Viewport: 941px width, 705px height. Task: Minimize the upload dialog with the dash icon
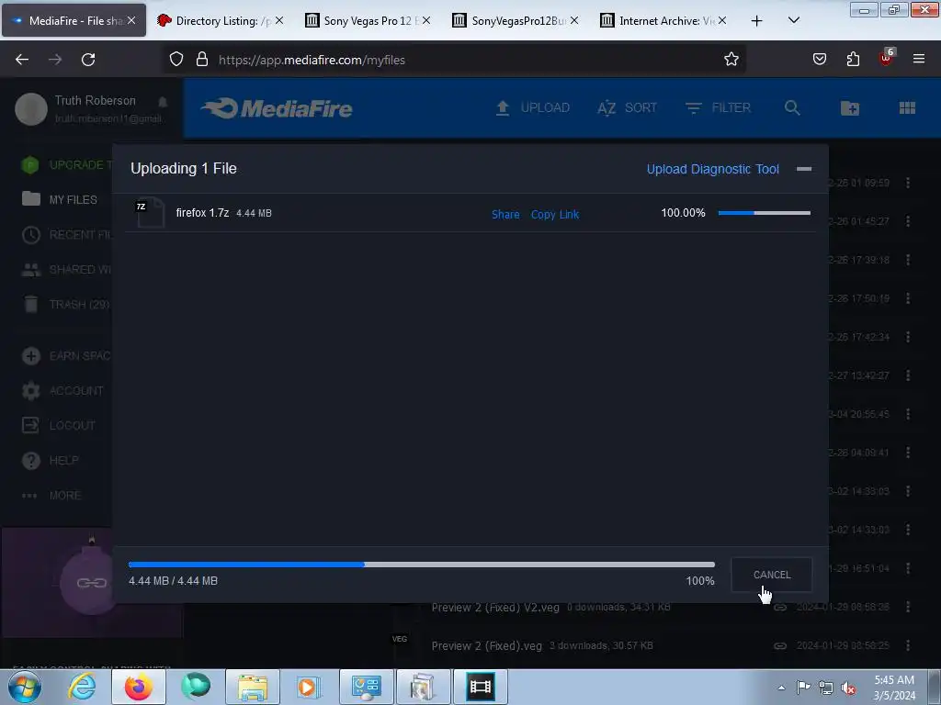[803, 169]
